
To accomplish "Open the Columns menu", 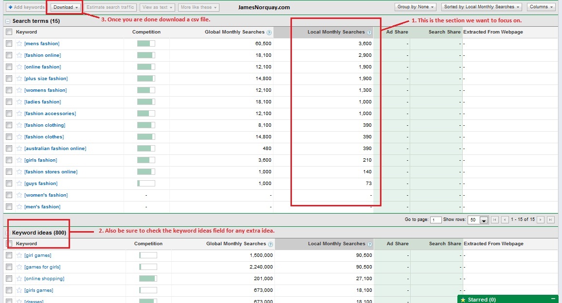I will [x=541, y=7].
